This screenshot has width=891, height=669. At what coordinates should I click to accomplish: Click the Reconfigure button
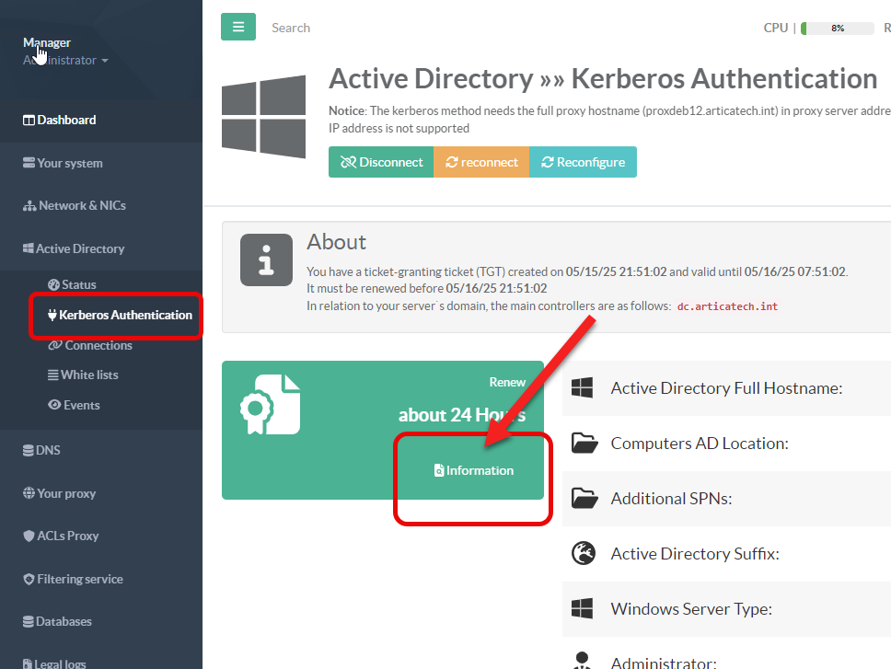point(583,162)
